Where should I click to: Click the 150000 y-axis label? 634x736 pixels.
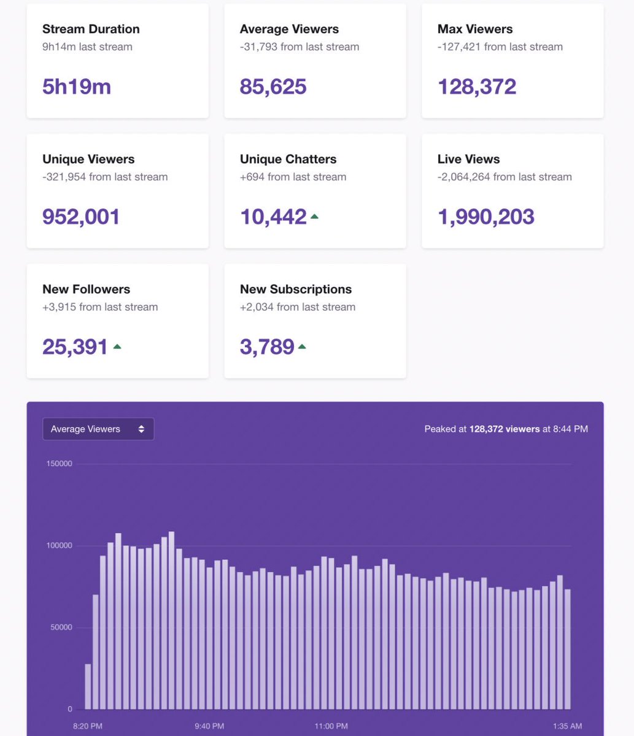[x=59, y=464]
